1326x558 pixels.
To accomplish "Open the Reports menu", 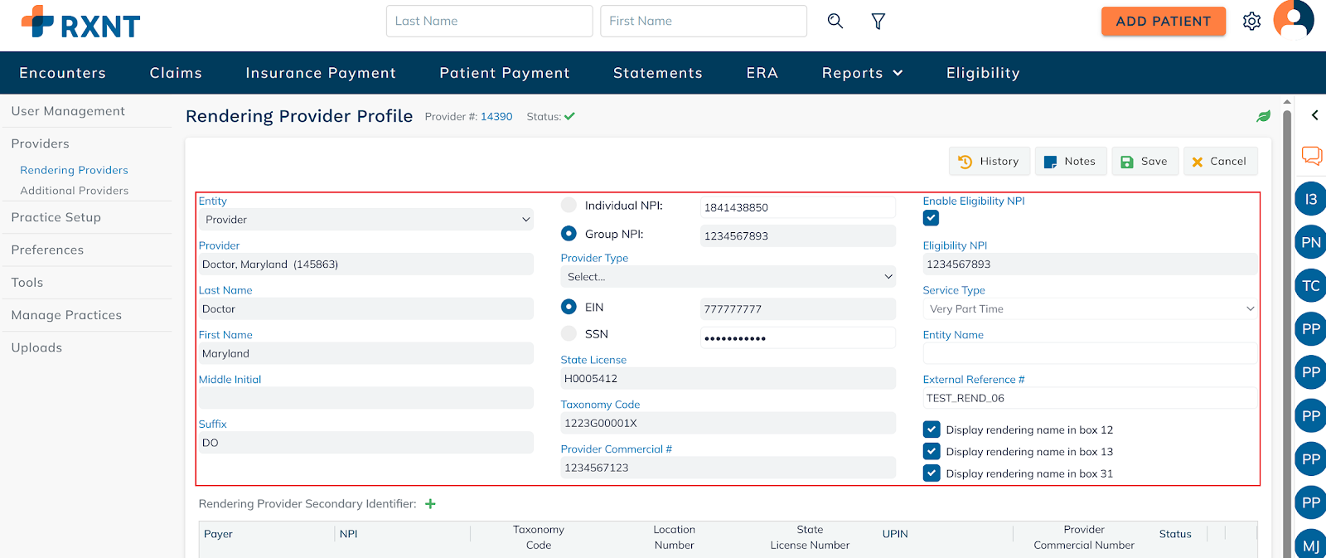I will pos(862,73).
